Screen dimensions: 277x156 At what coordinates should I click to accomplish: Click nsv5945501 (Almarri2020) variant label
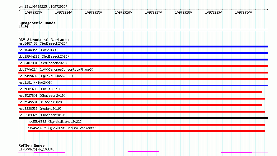[x=41, y=102]
